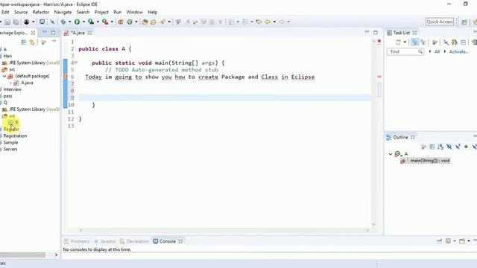Click the New Java Package icon

tap(121, 22)
